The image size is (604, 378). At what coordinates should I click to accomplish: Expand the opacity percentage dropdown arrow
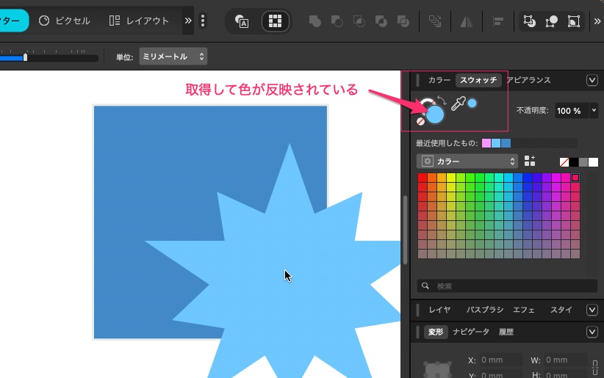594,110
